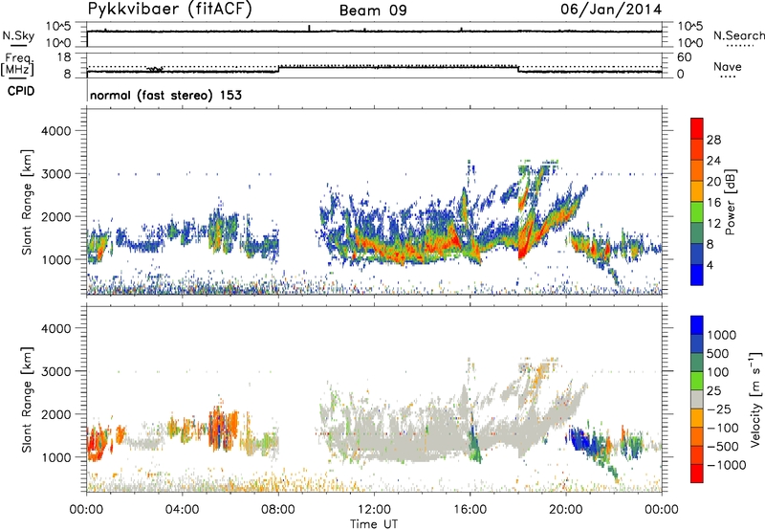Click the 'N.Search' legend label
The width and height of the screenshot is (765, 530).
(738, 35)
